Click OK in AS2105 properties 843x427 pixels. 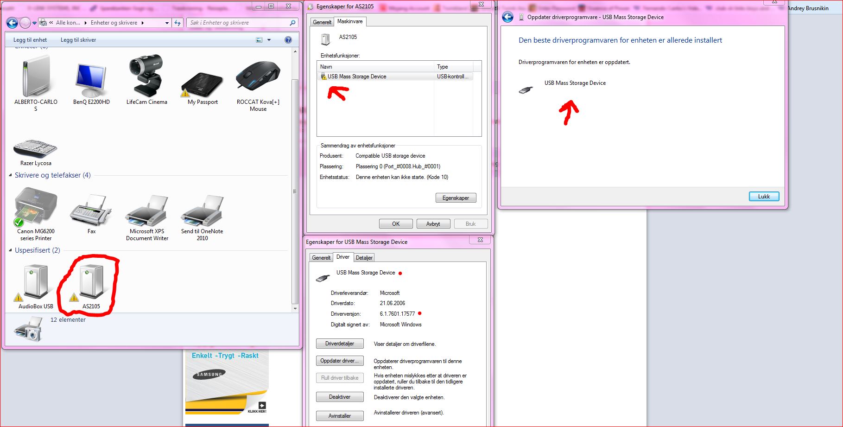coord(396,224)
